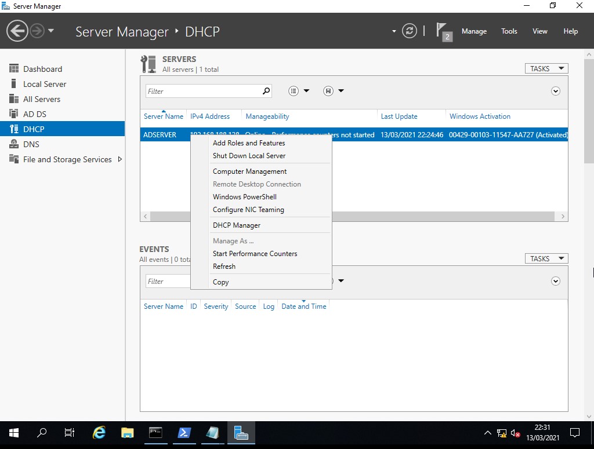
Task: Open the Servers TASKS dropdown
Action: [546, 68]
